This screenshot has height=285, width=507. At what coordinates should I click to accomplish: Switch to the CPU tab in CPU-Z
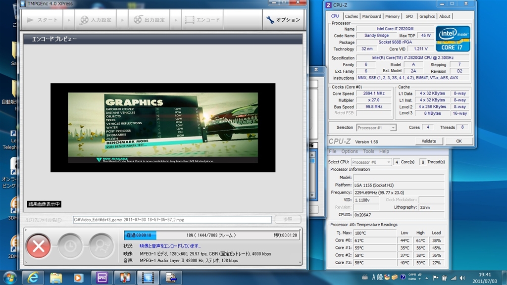[335, 16]
